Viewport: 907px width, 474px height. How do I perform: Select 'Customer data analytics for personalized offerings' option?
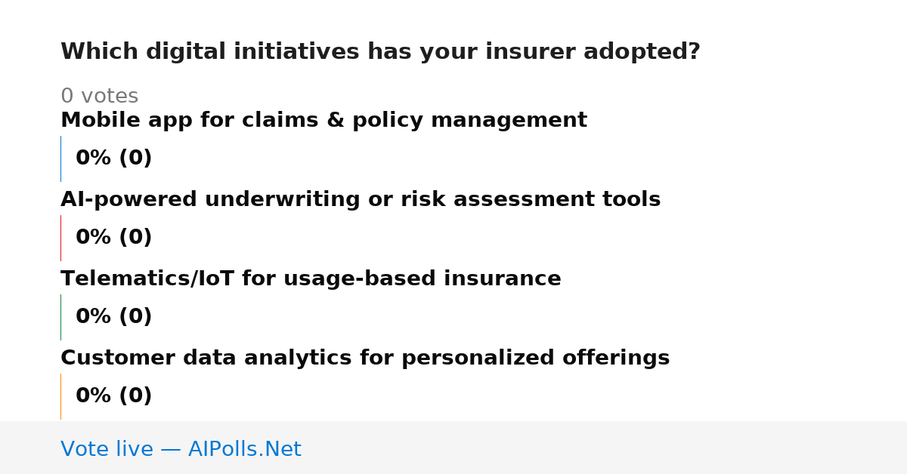[365, 359]
